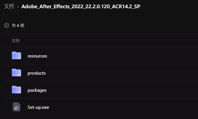Click the 共 4 项 item count label
The width and height of the screenshot is (198, 119).
18,26
